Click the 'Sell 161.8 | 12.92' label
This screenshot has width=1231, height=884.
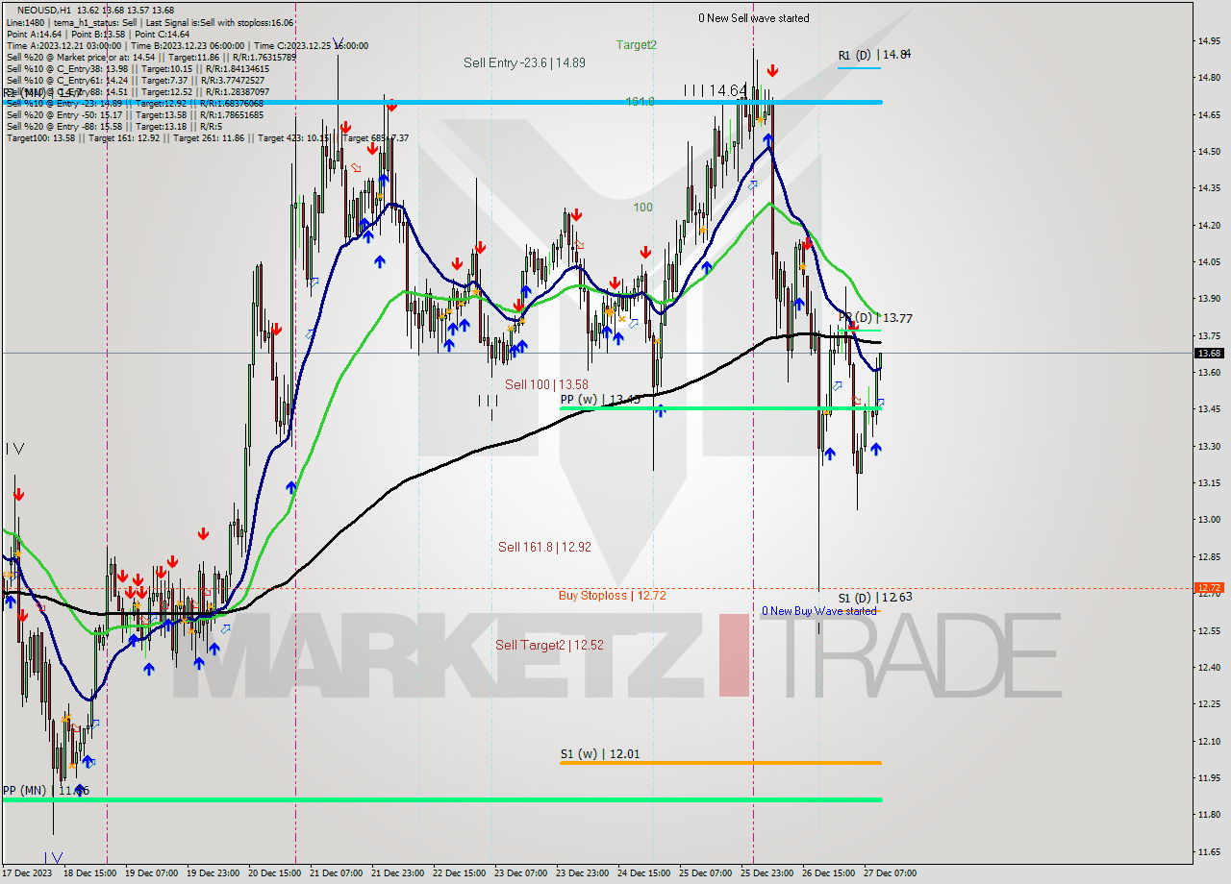point(544,547)
